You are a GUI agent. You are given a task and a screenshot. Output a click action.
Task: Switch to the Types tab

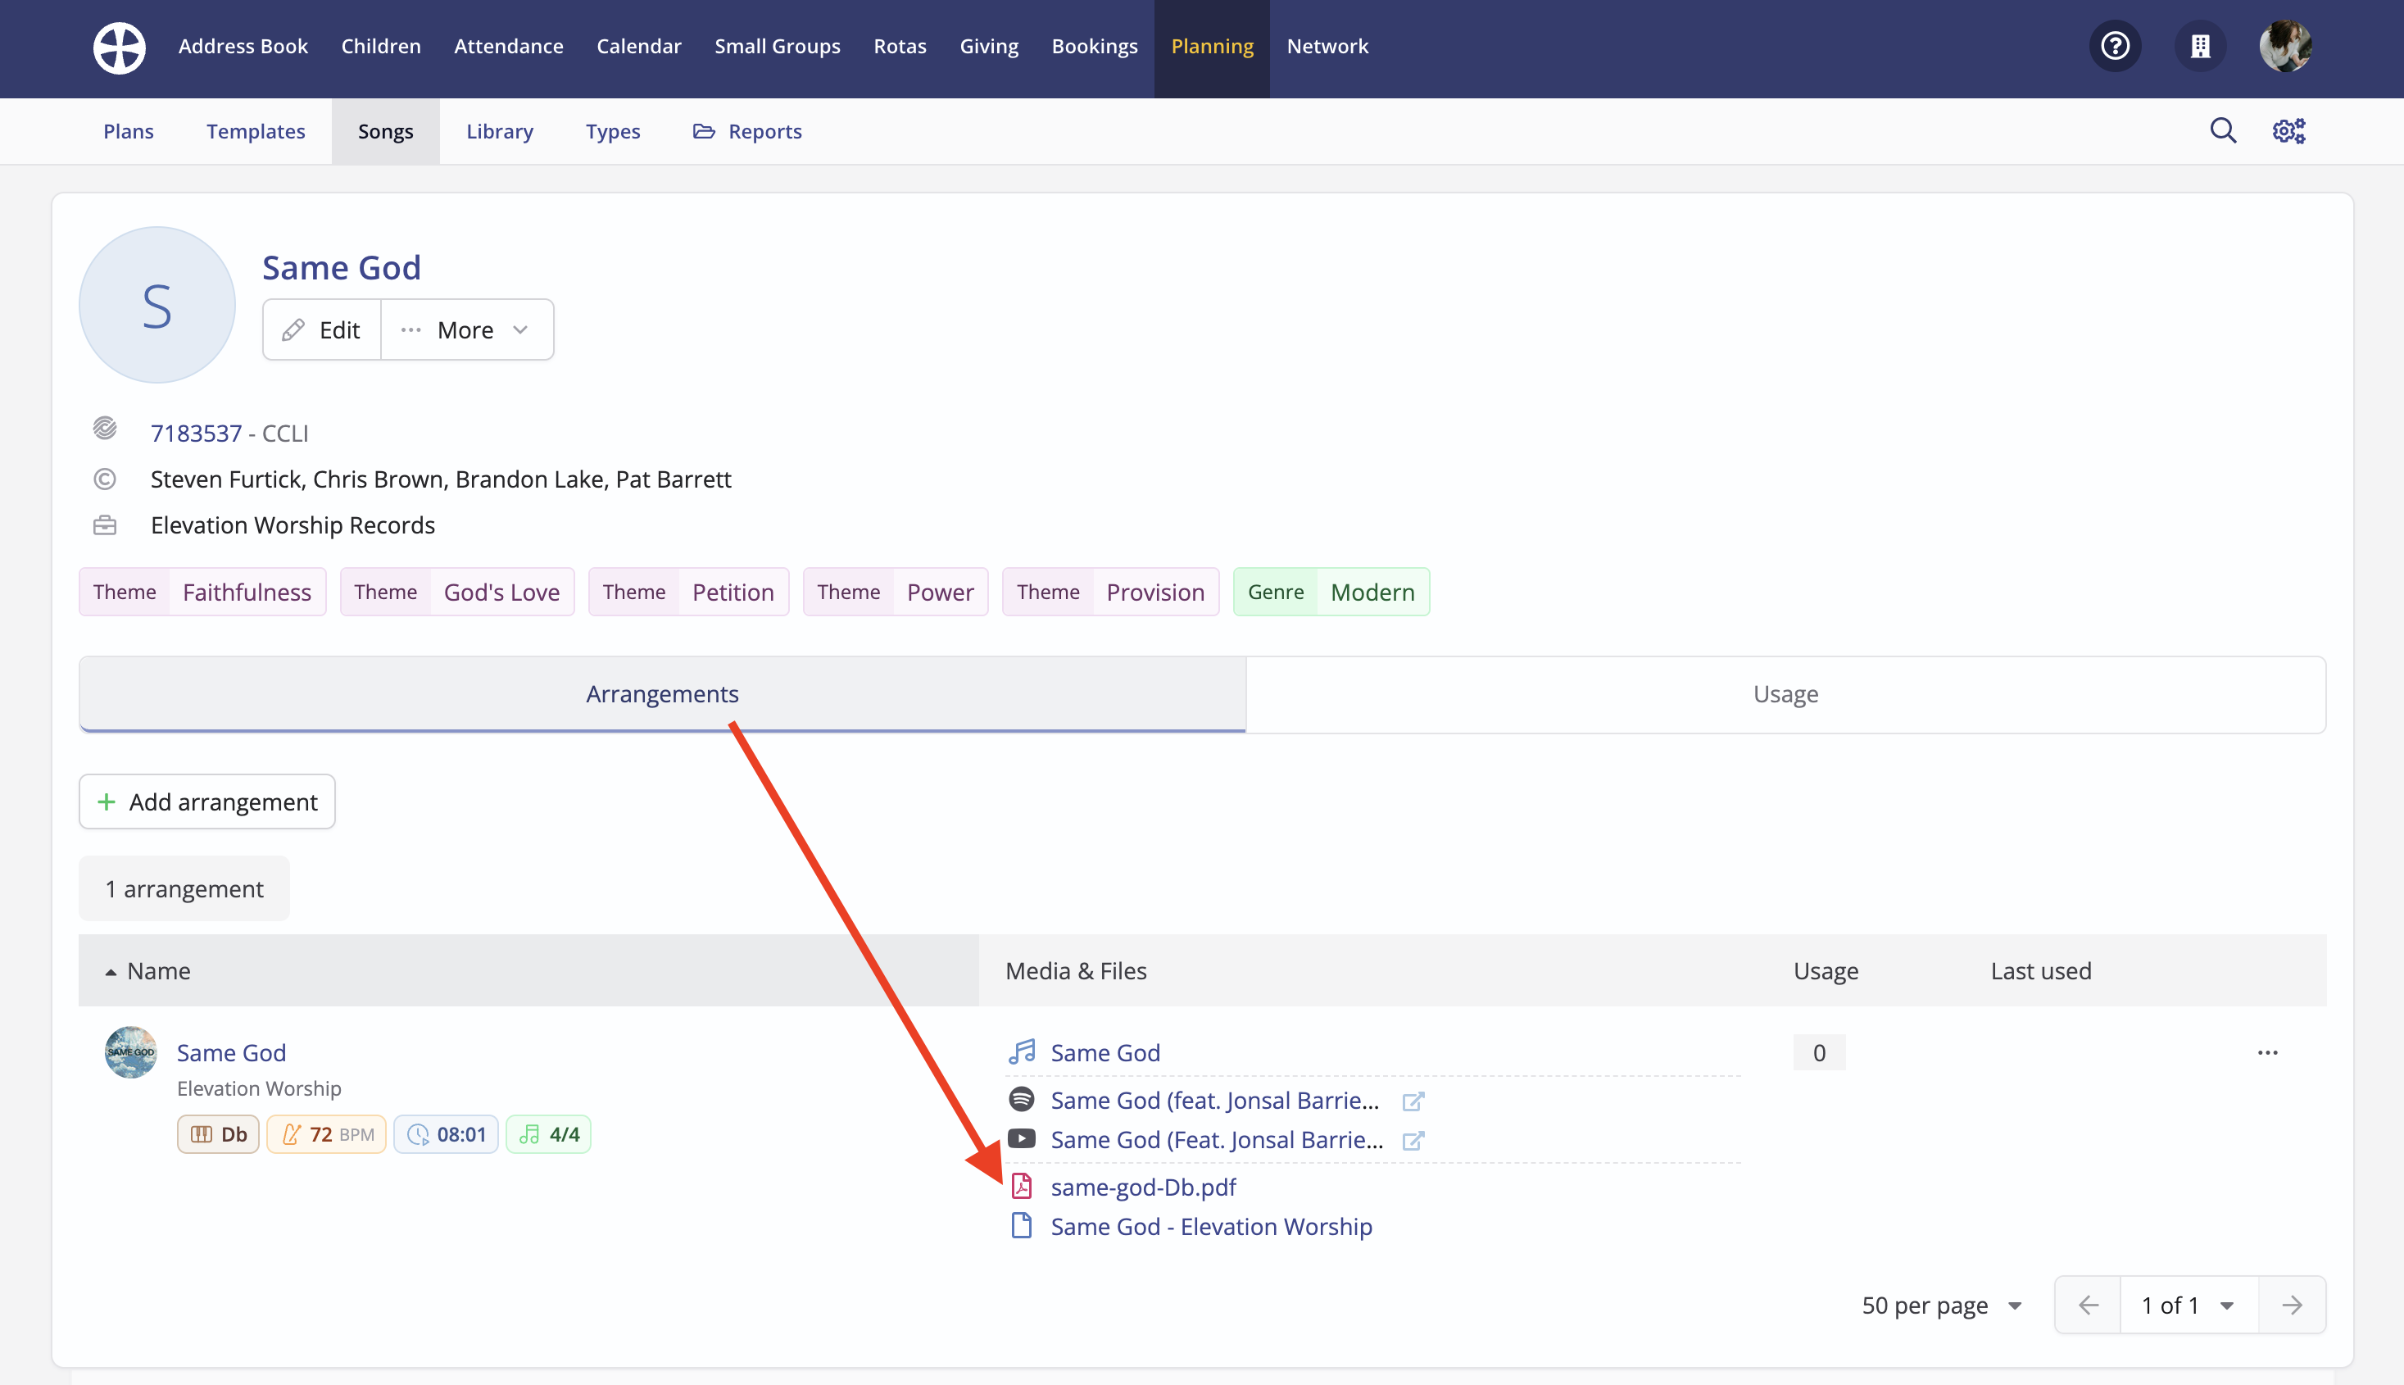tap(612, 131)
